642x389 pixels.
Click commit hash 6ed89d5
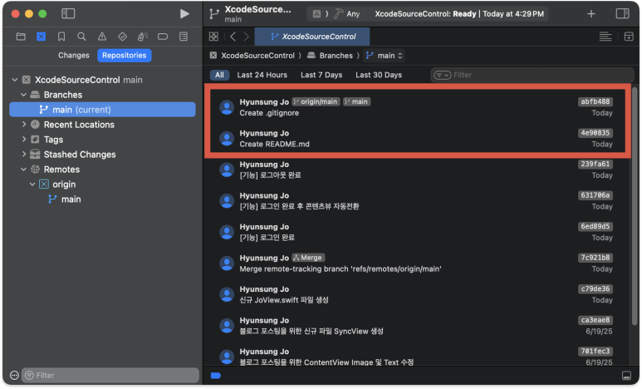(x=595, y=226)
